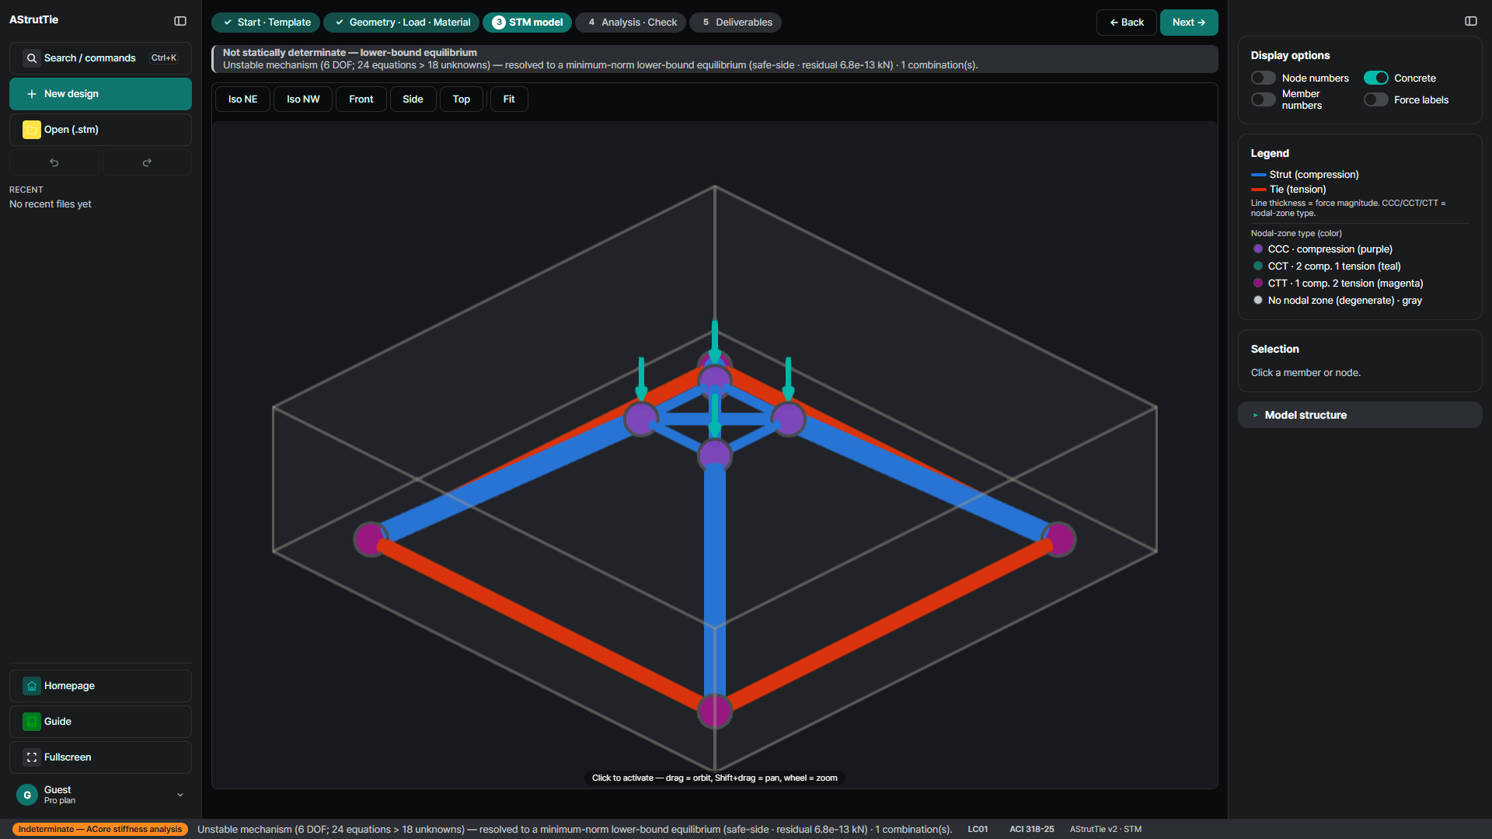The height and width of the screenshot is (839, 1492).
Task: Open the Guest account dropdown chevron
Action: pos(180,795)
